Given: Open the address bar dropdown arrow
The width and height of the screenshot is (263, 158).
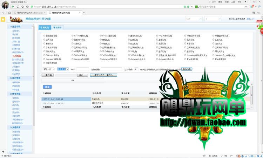Looking at the screenshot, I should tap(192, 7).
